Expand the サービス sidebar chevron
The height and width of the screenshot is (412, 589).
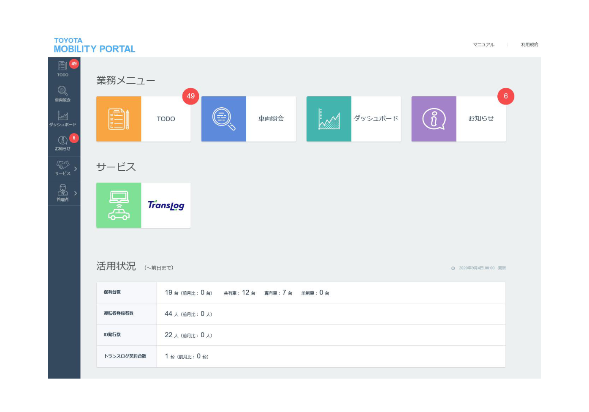[76, 169]
